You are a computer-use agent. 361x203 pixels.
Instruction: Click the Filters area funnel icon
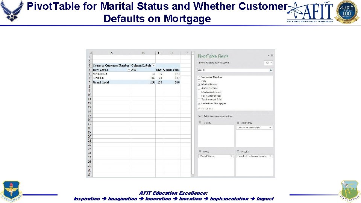pyautogui.click(x=200, y=123)
